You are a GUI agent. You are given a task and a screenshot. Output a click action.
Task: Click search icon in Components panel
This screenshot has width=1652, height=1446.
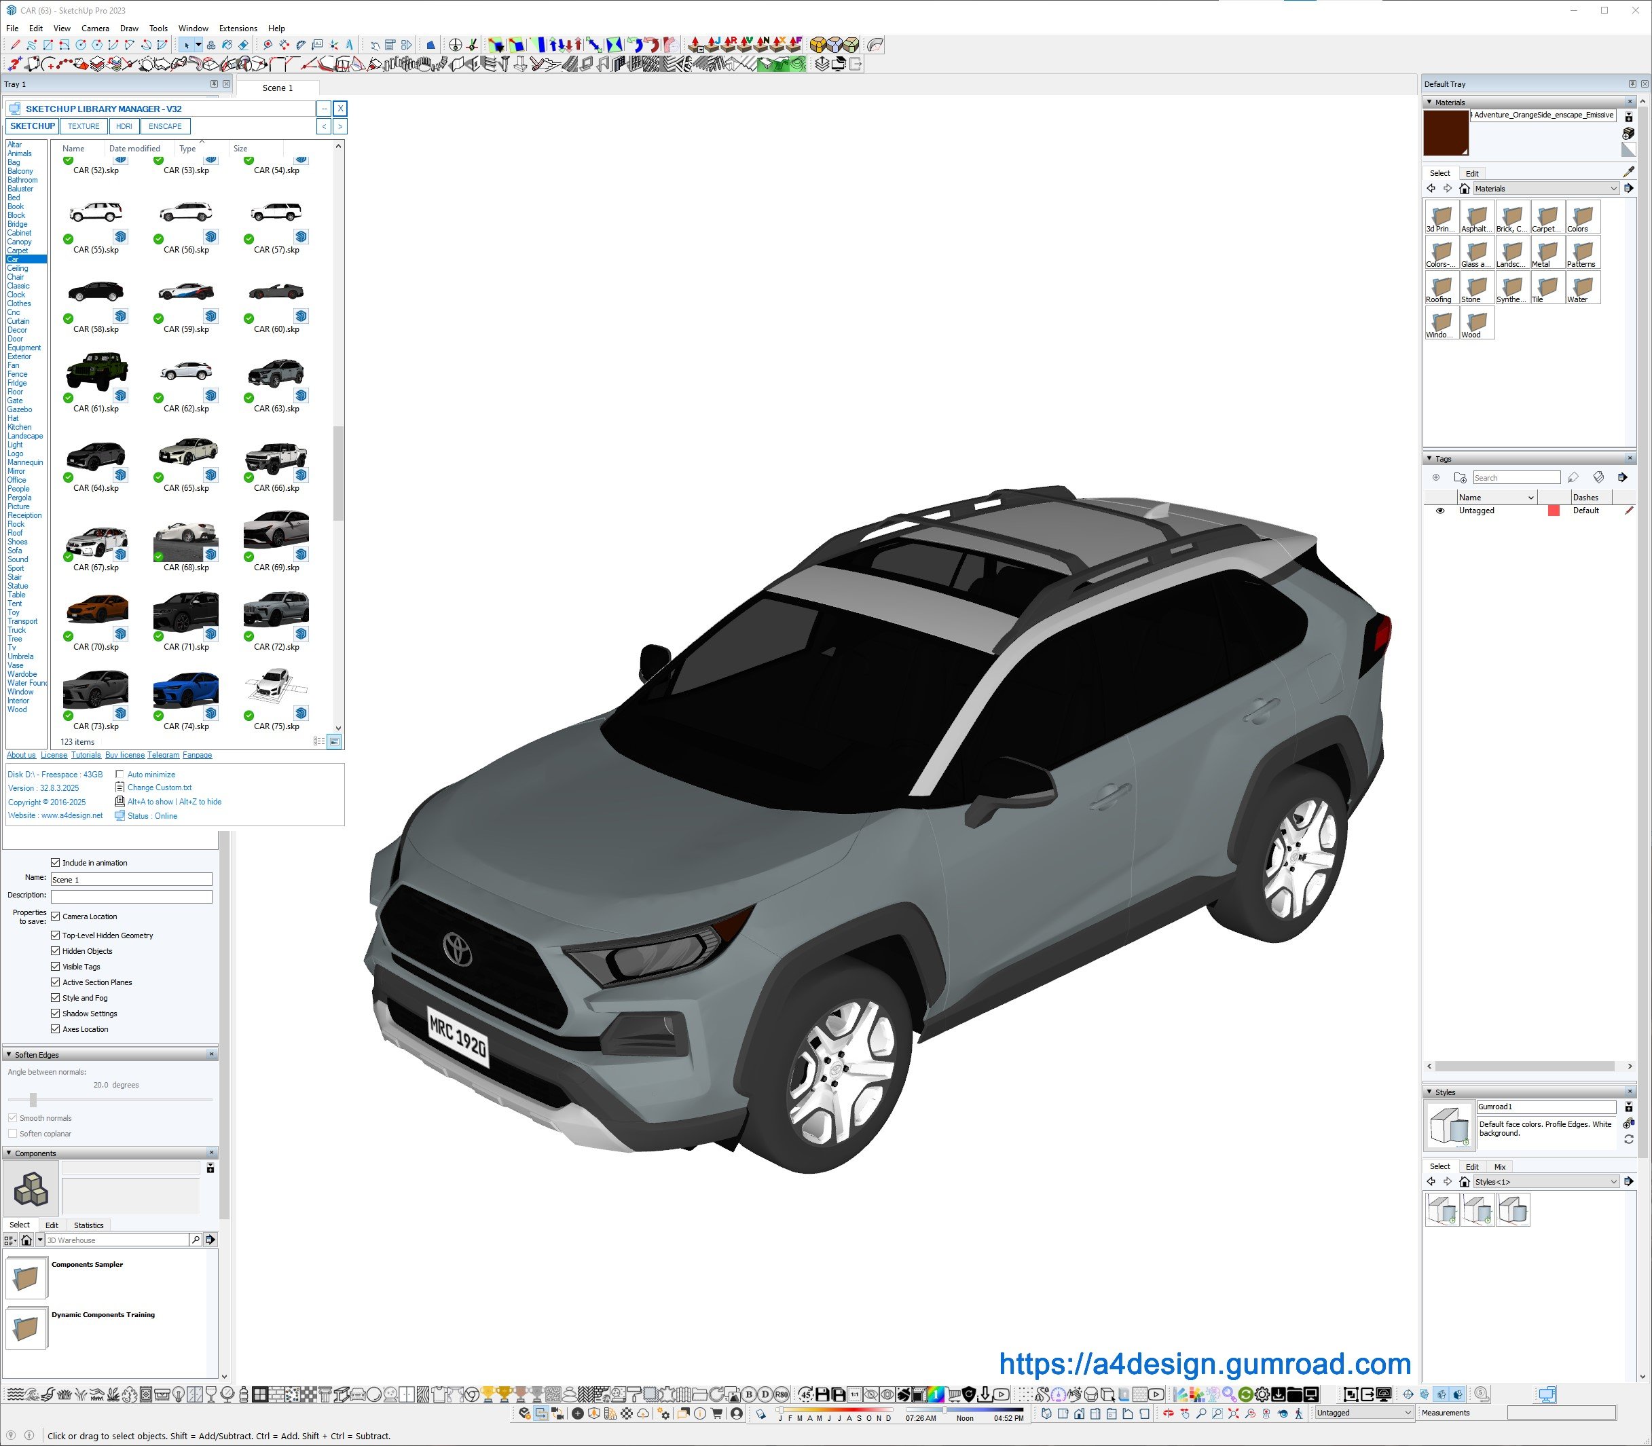[196, 1240]
